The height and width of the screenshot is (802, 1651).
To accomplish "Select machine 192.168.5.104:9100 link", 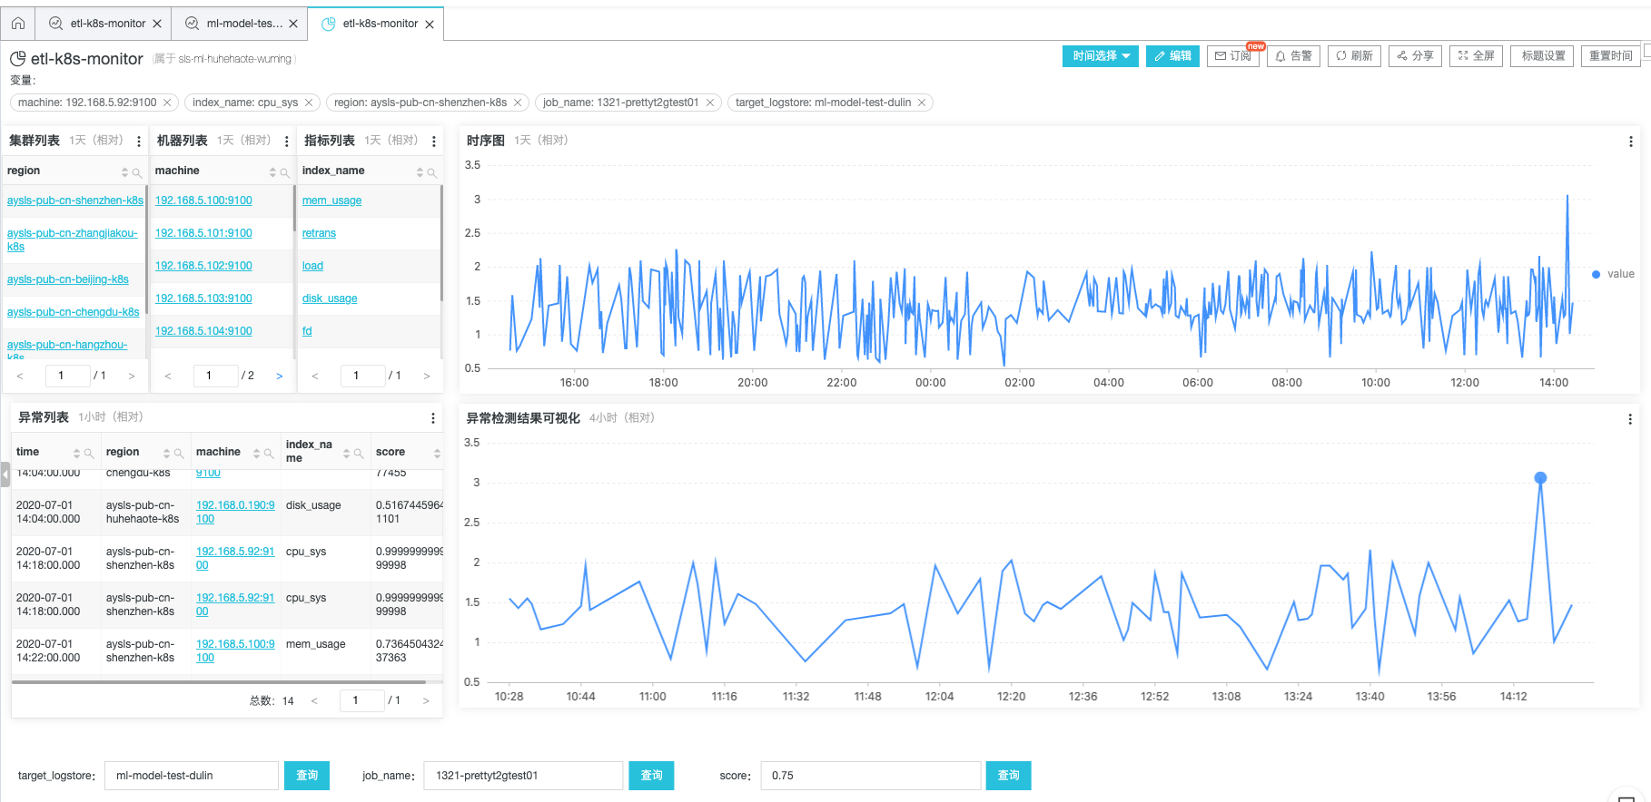I will click(x=203, y=331).
